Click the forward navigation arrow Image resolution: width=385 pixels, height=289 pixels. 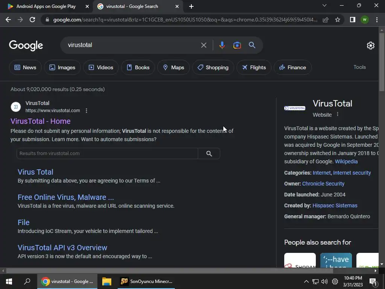pos(20,20)
